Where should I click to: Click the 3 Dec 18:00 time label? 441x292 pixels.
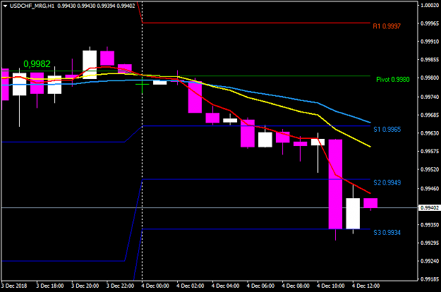50,286
